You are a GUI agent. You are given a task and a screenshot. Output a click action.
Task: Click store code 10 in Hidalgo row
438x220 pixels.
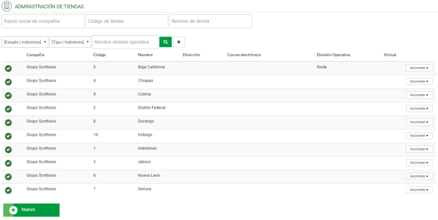tap(96, 135)
